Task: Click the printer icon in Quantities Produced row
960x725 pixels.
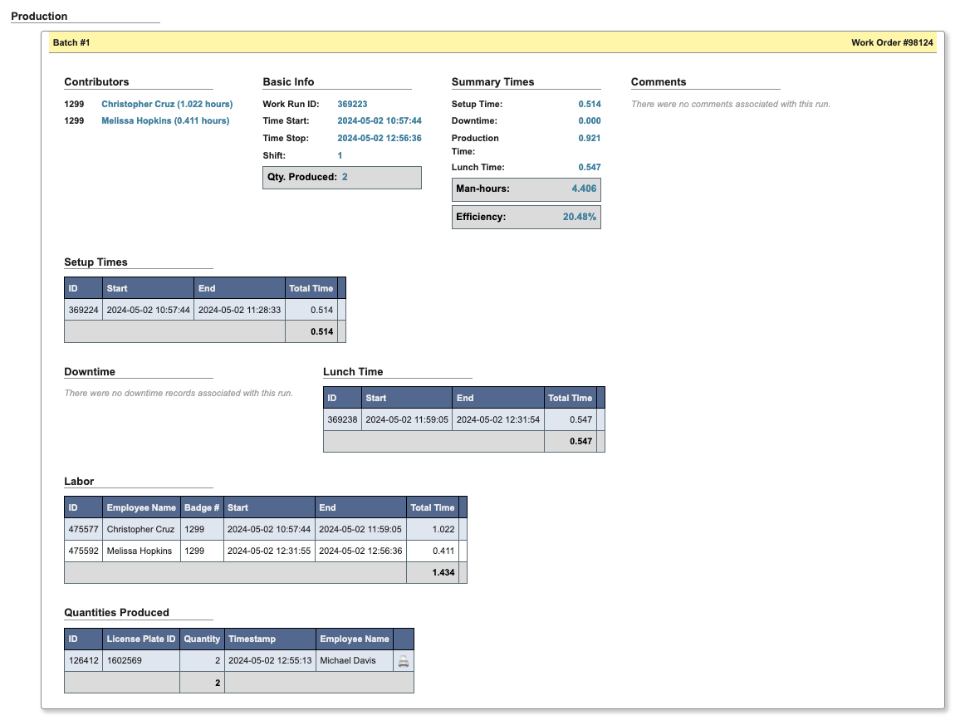Action: (x=404, y=661)
